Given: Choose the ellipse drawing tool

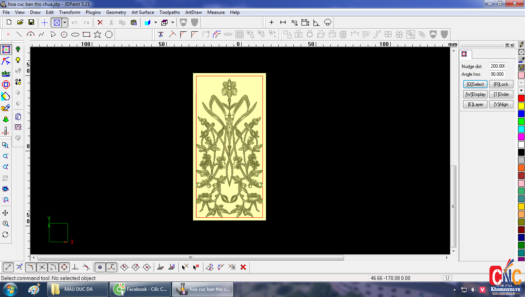Looking at the screenshot, I should pyautogui.click(x=75, y=34).
